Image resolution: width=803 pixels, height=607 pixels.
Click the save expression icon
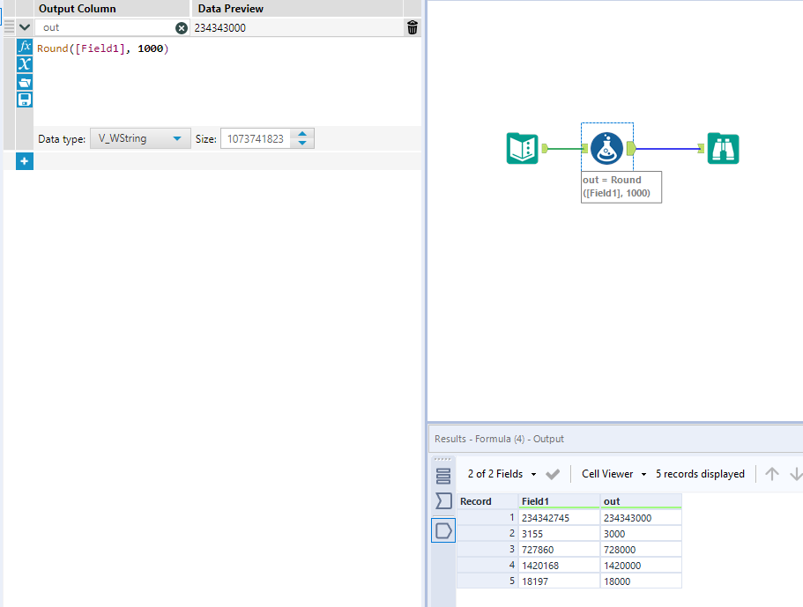click(24, 100)
